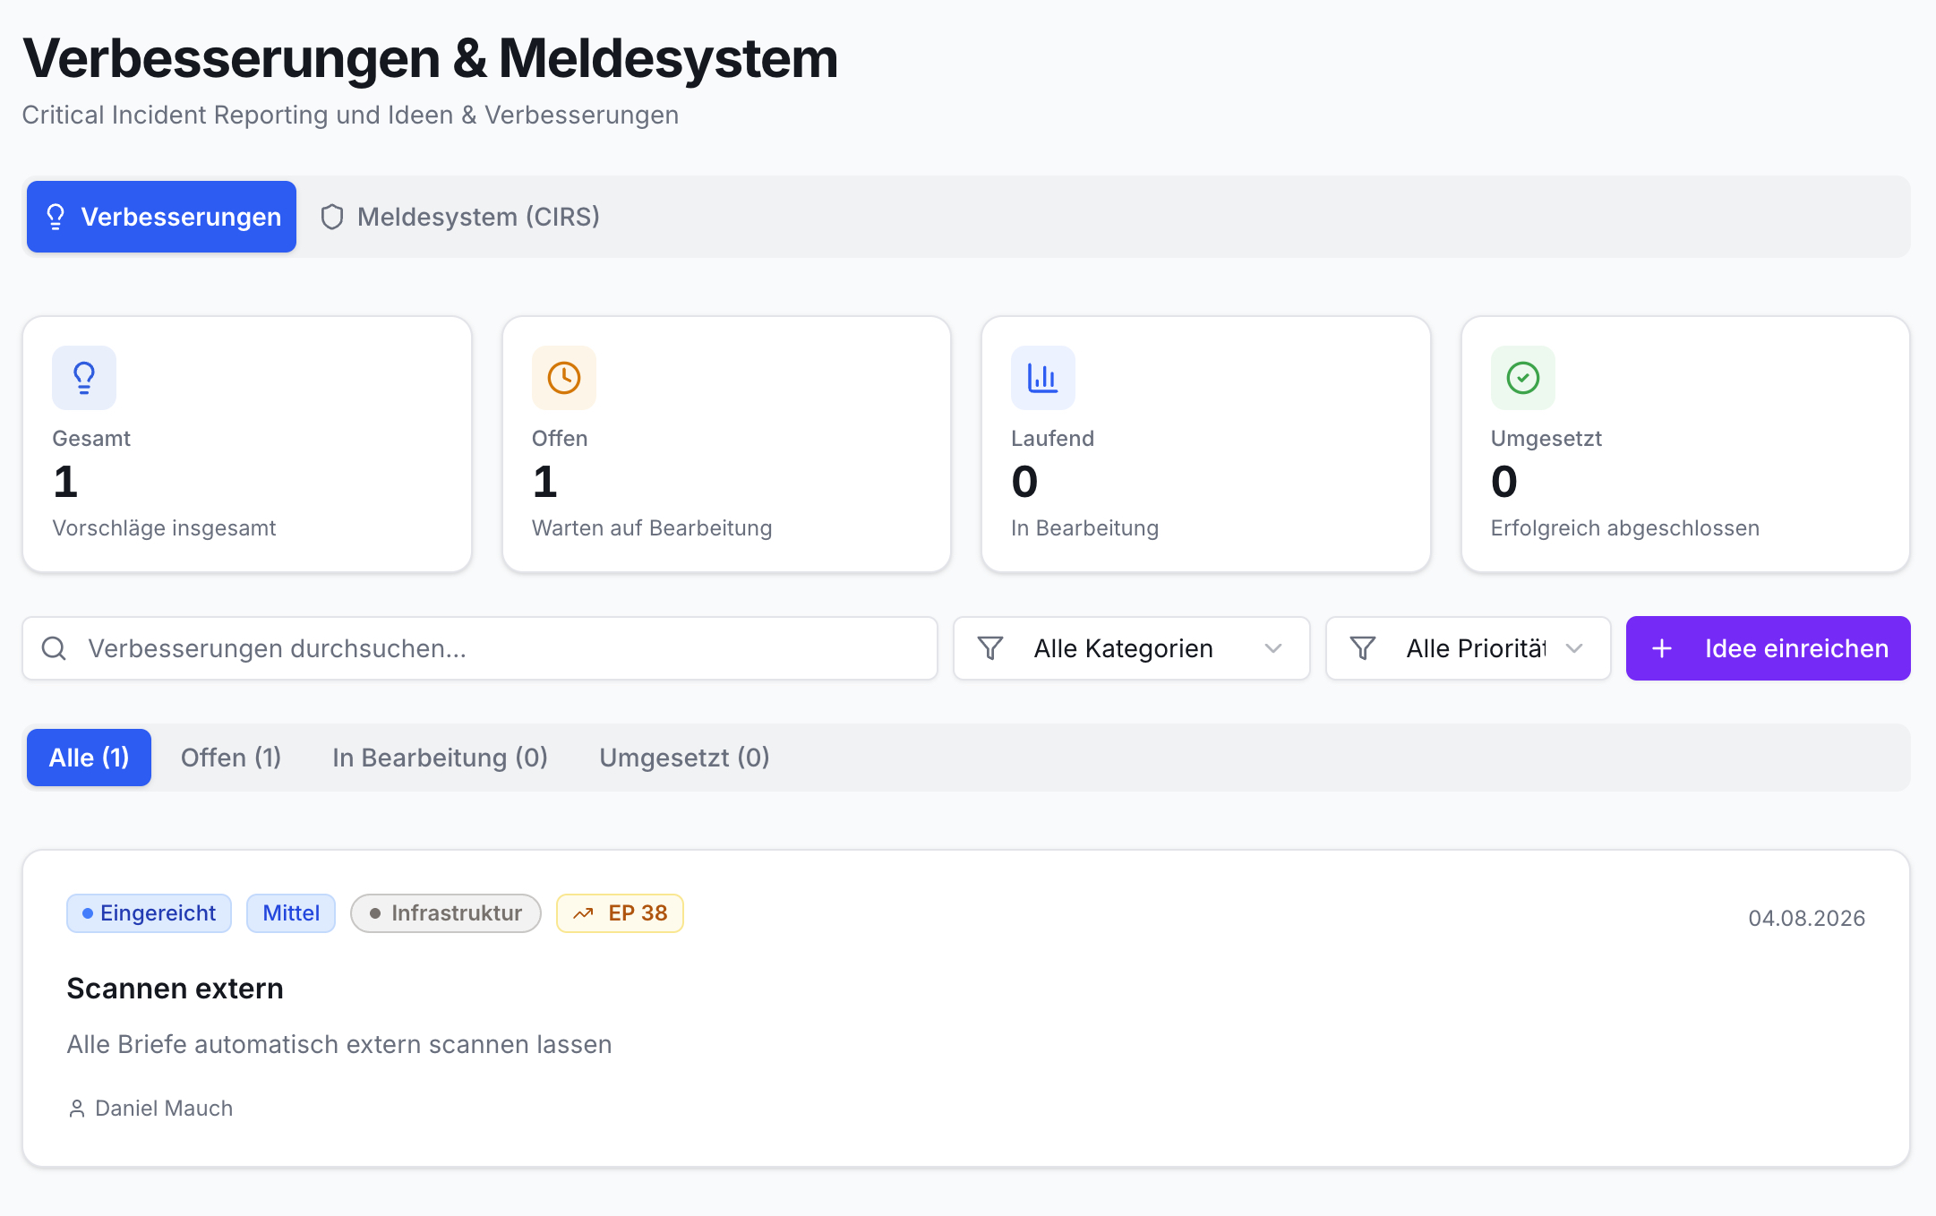The image size is (1936, 1216).
Task: Click the funnel icon beside Alle Kategorien
Action: coord(990,648)
